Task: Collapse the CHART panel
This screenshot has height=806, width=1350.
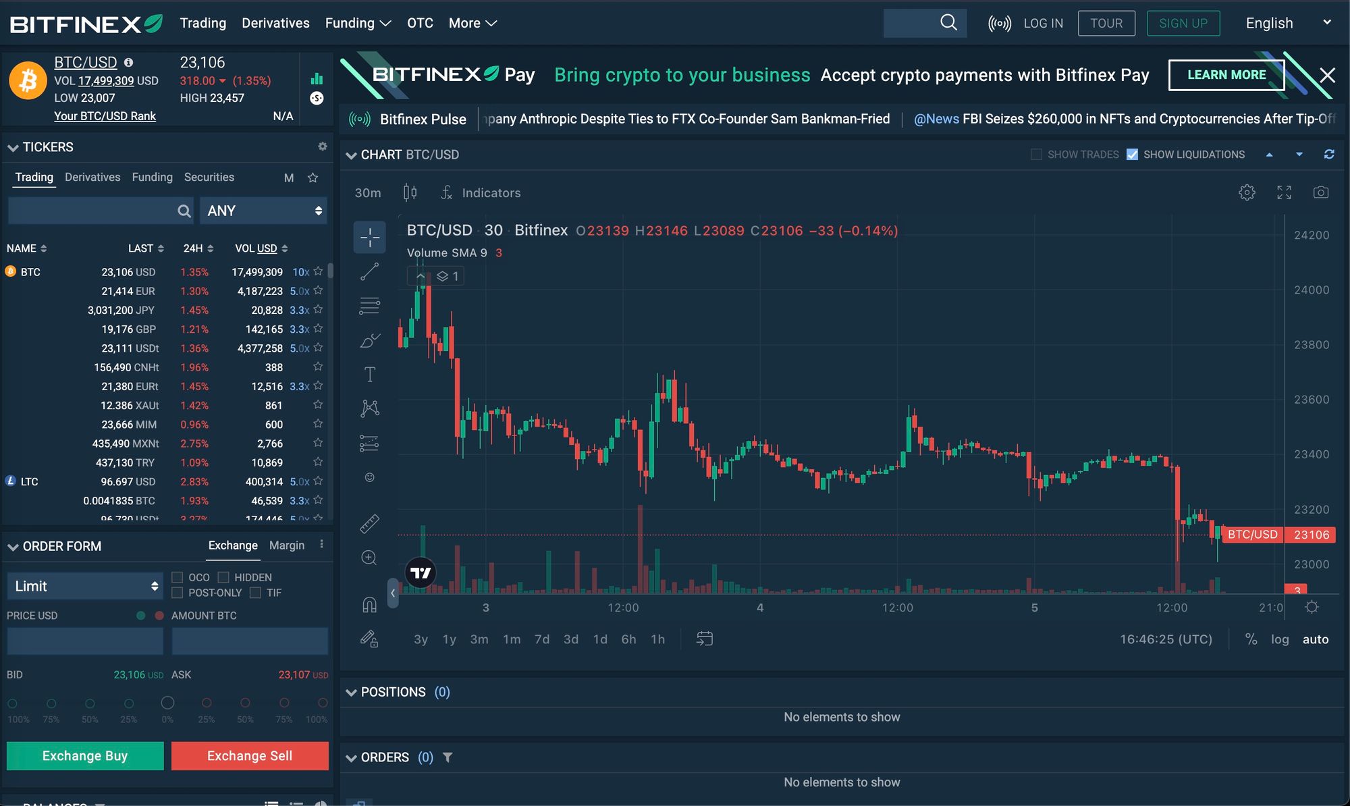Action: click(x=351, y=155)
